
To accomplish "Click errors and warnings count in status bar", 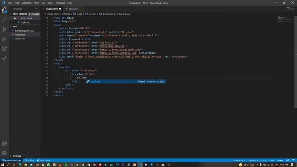I will (x=29, y=161).
